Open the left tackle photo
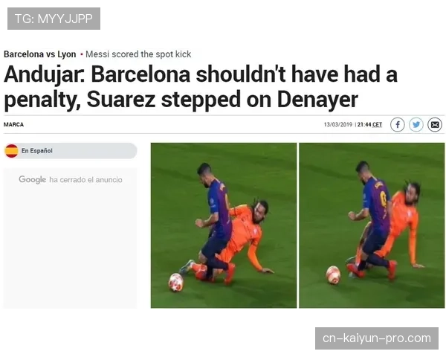446x357 pixels. [x=224, y=225]
